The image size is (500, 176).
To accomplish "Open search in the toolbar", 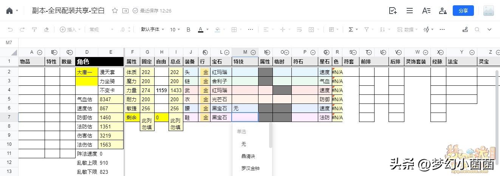I will coord(477,29).
